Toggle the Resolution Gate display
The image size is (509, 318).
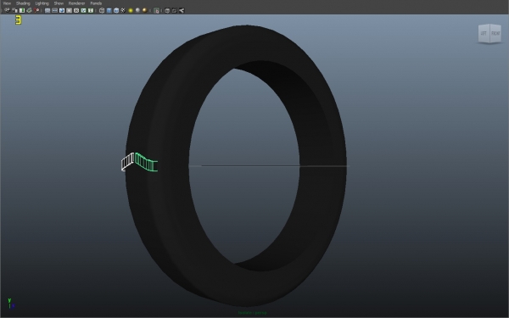(62, 10)
